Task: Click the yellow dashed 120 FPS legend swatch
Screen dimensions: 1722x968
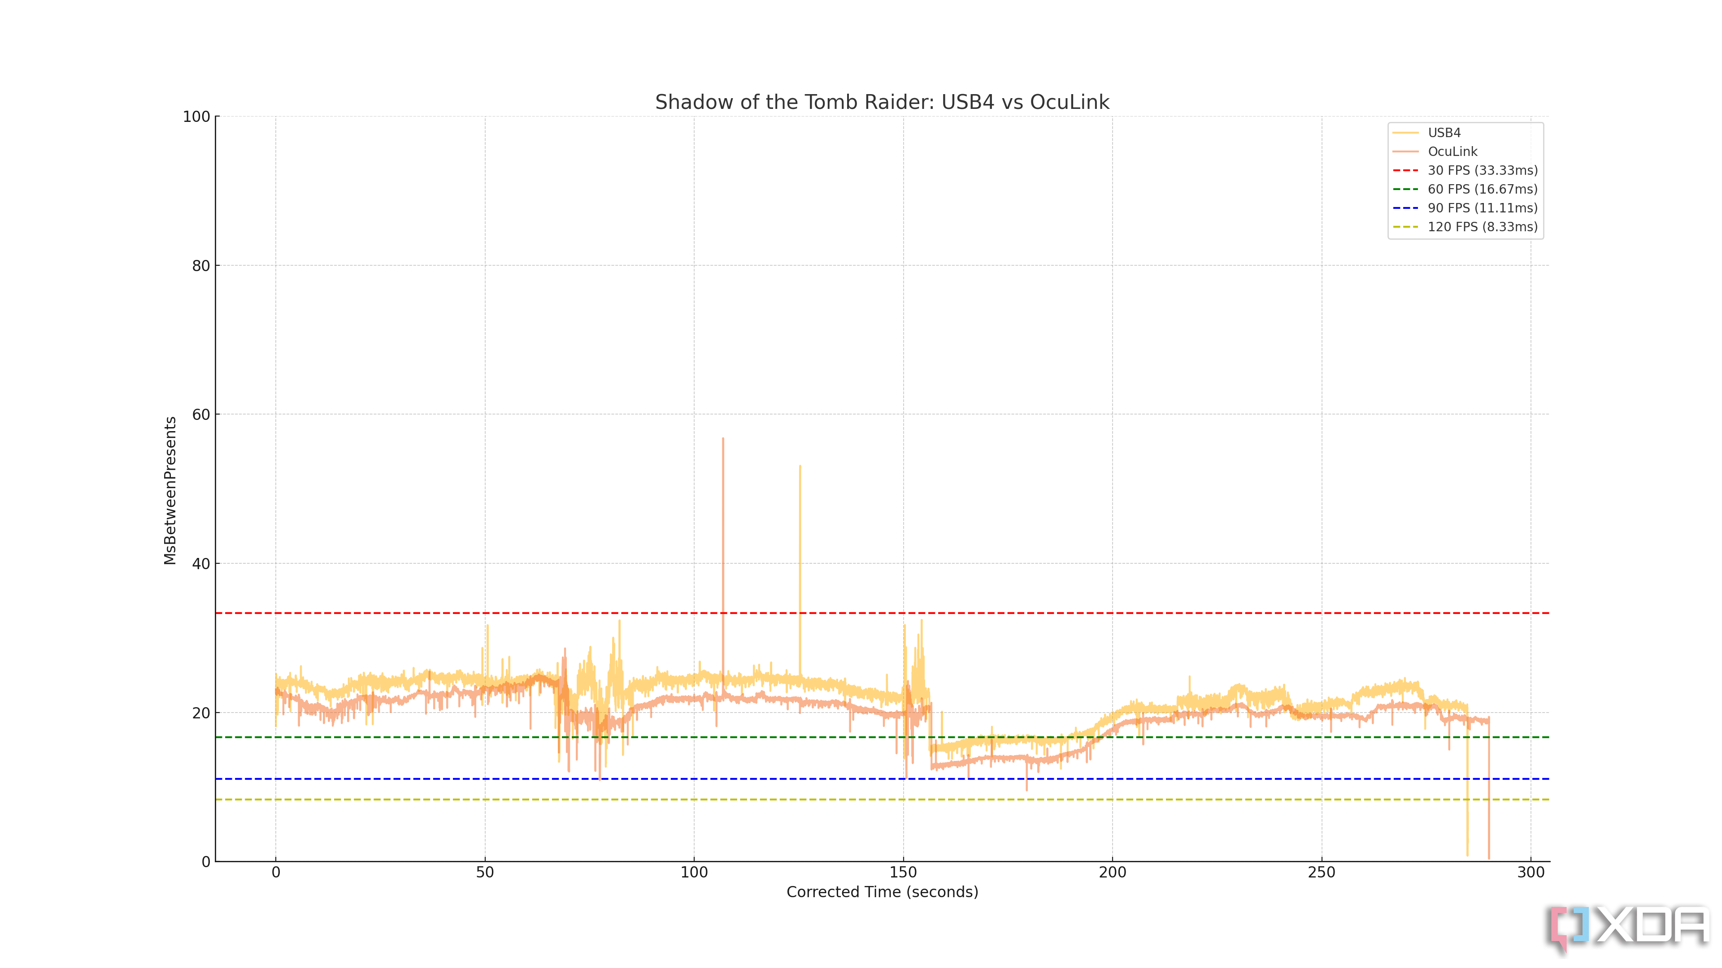Action: click(x=1406, y=226)
